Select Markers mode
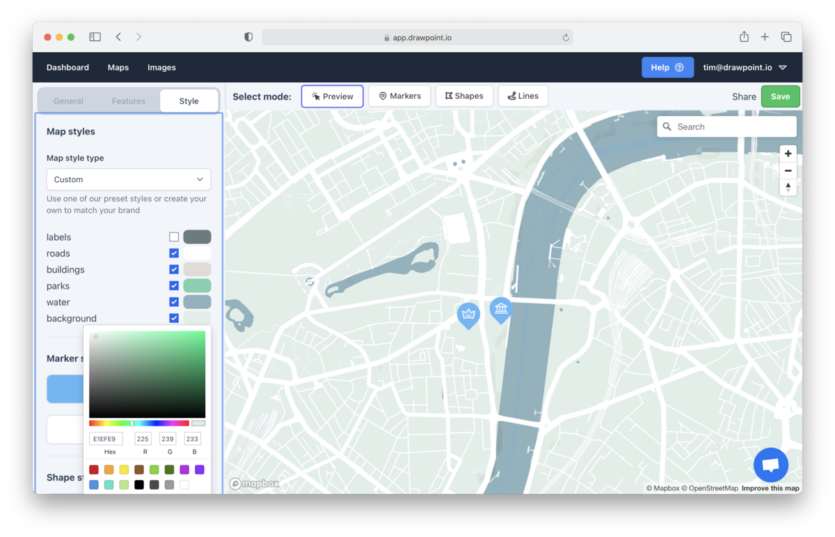This screenshot has height=537, width=835. (399, 96)
